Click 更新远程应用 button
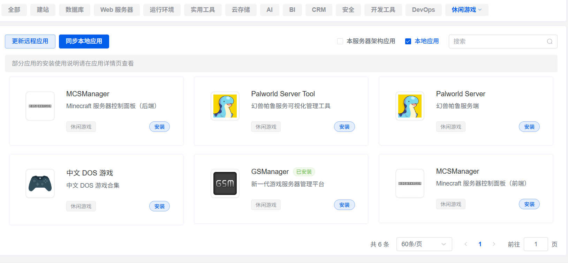This screenshot has height=263, width=568. (30, 42)
